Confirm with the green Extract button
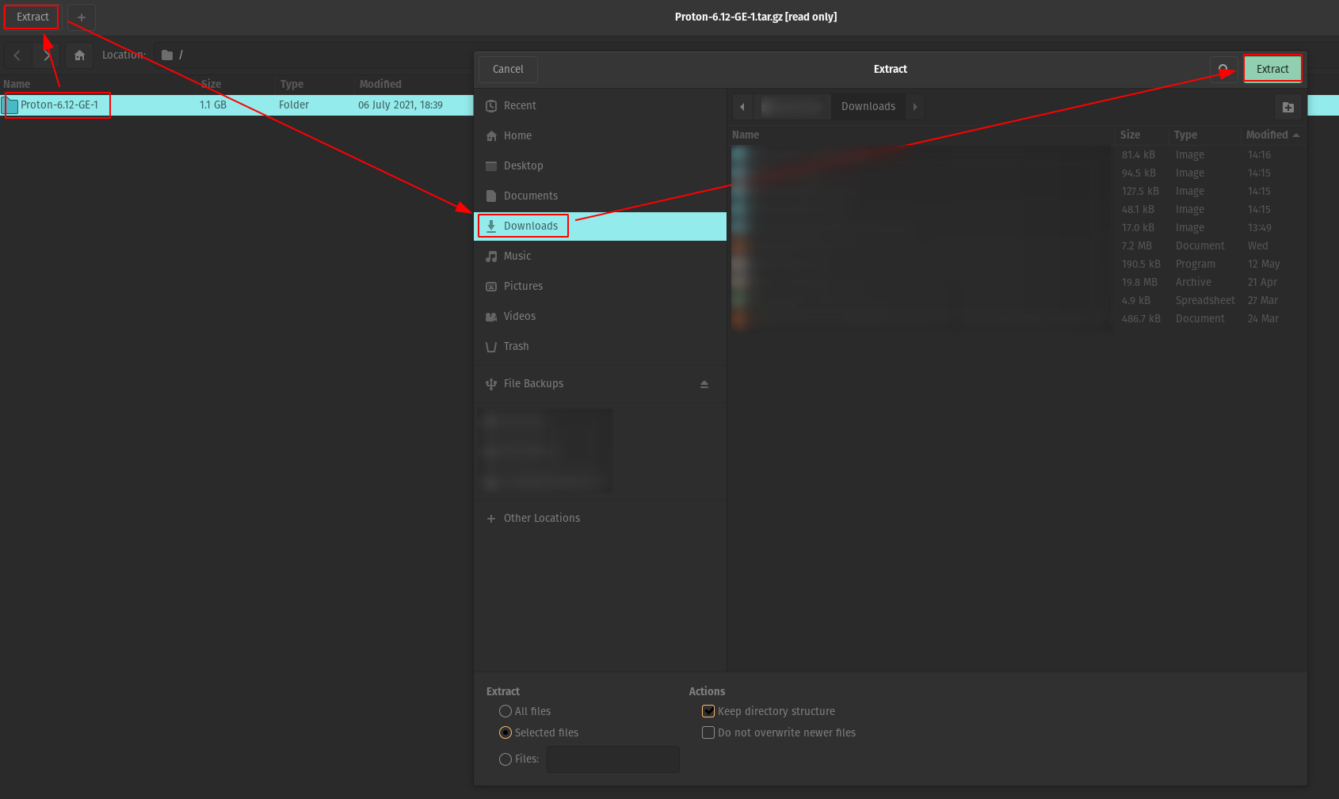 point(1272,69)
